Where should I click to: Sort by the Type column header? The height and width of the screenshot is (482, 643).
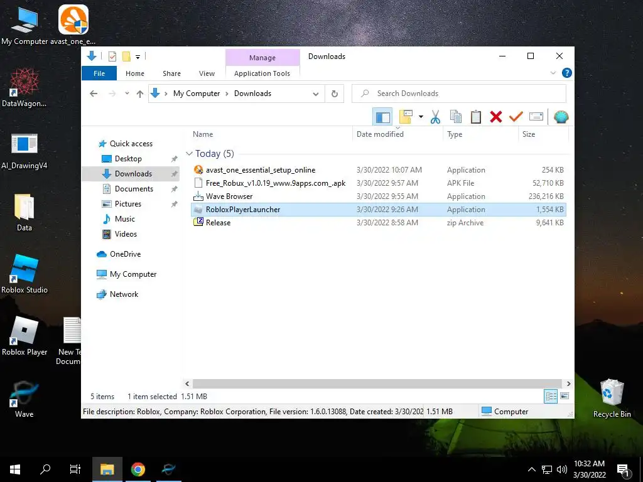pyautogui.click(x=455, y=134)
